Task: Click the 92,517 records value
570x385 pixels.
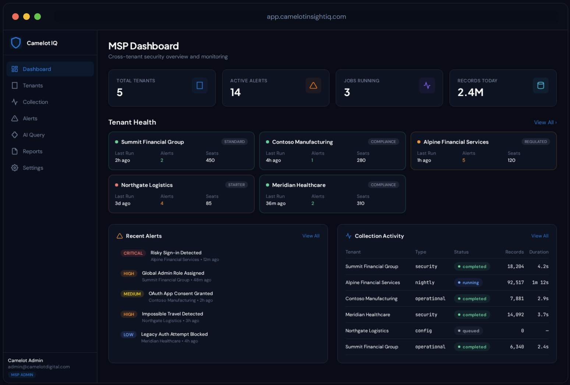Action: (516, 282)
